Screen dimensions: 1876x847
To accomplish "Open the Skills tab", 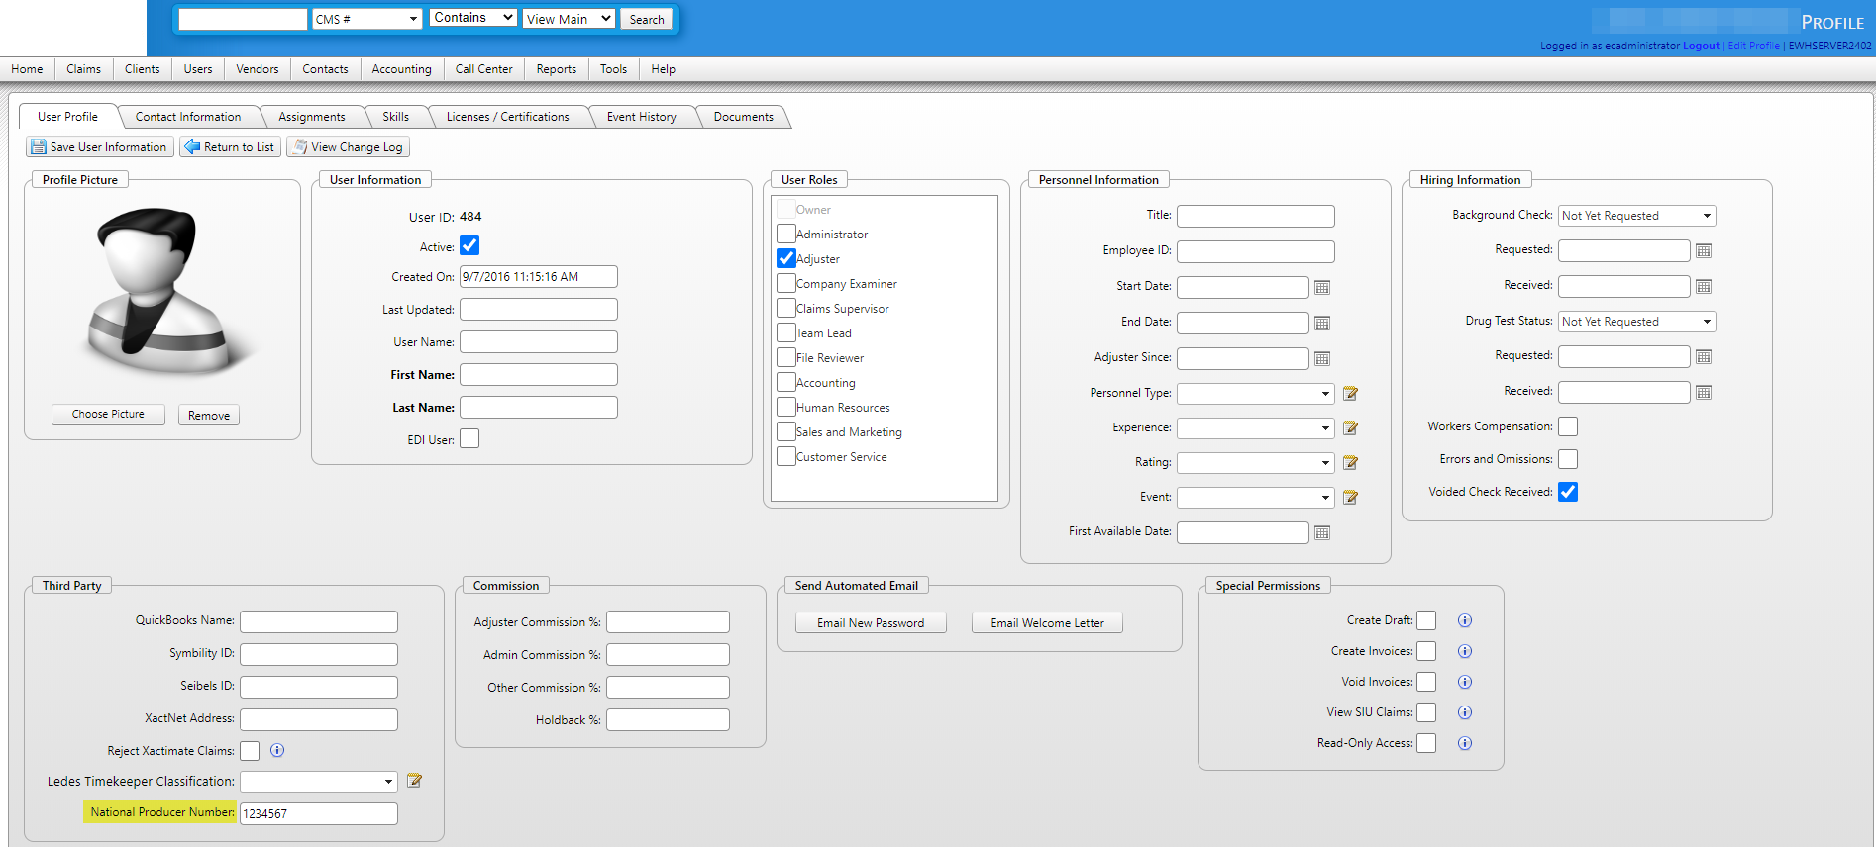I will coord(396,117).
